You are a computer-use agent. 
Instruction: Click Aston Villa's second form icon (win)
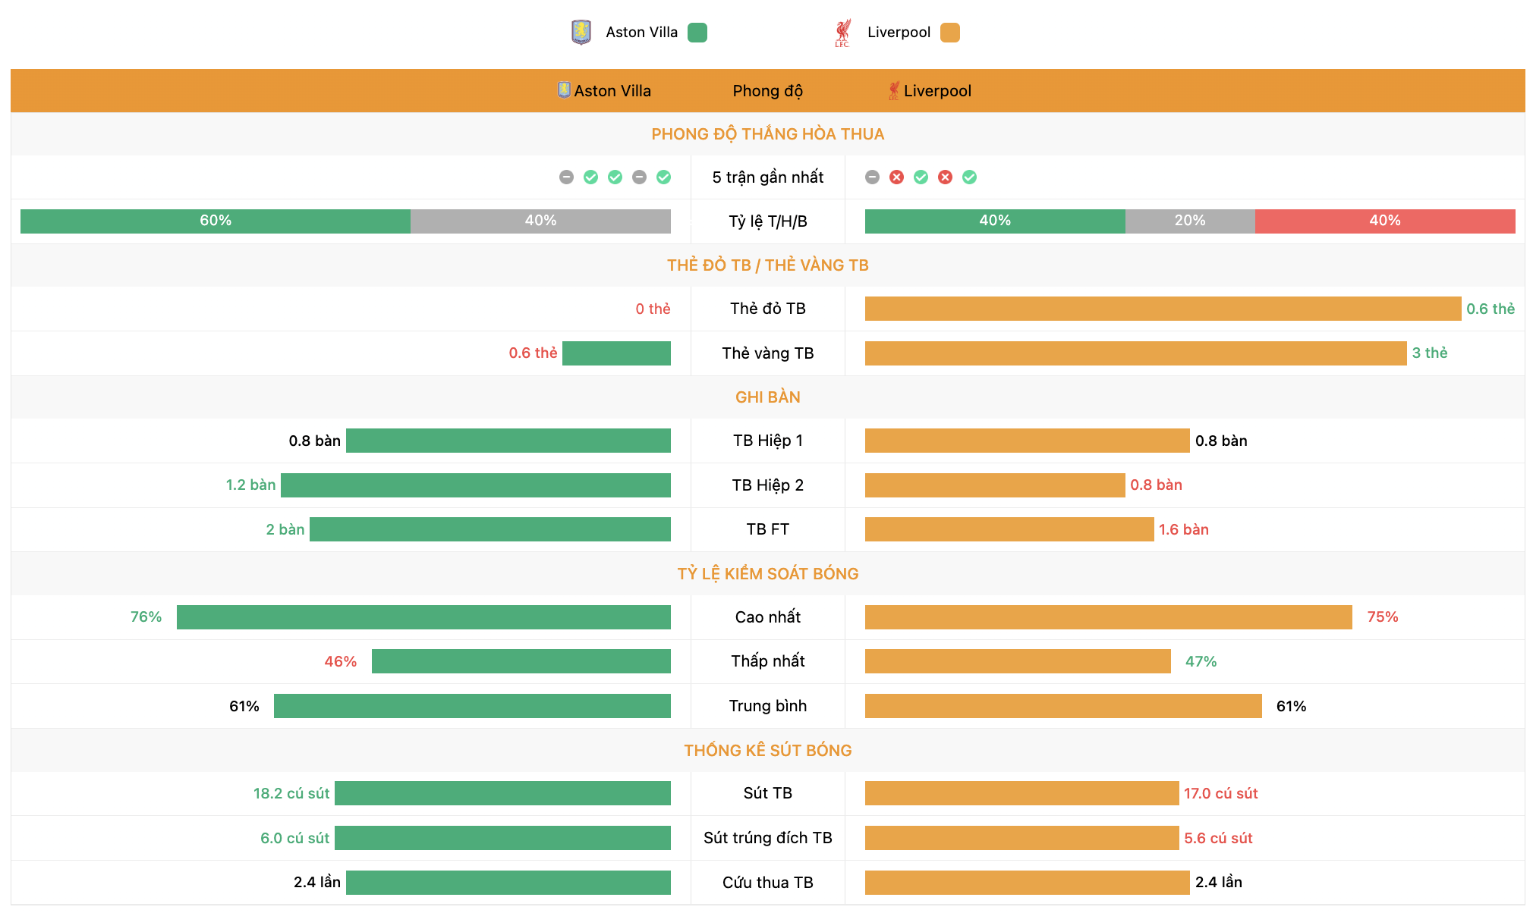590,177
